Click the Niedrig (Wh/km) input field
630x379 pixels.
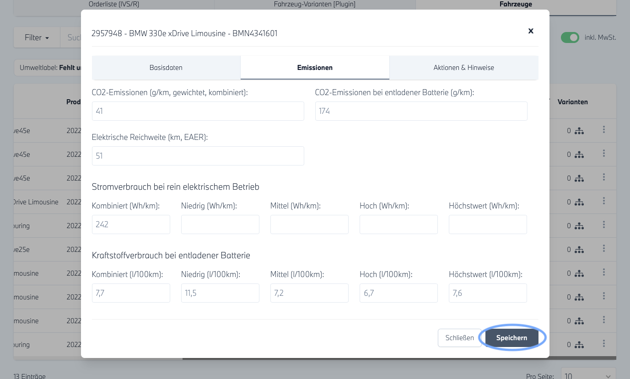click(220, 224)
